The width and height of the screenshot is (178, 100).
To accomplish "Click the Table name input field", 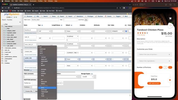I will (45, 20).
